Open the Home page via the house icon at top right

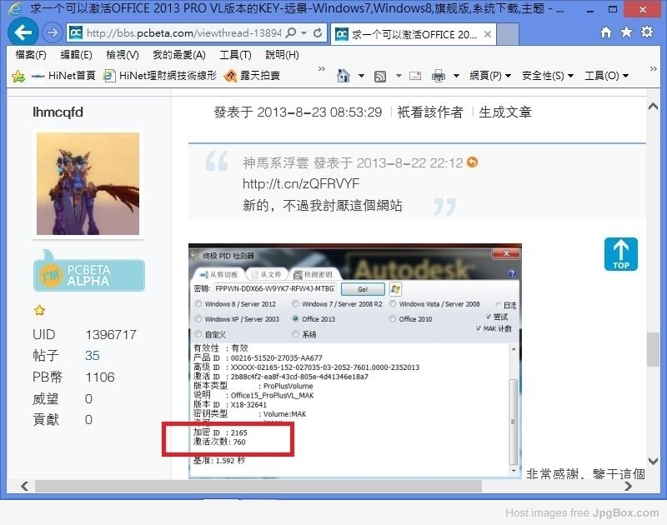[606, 32]
